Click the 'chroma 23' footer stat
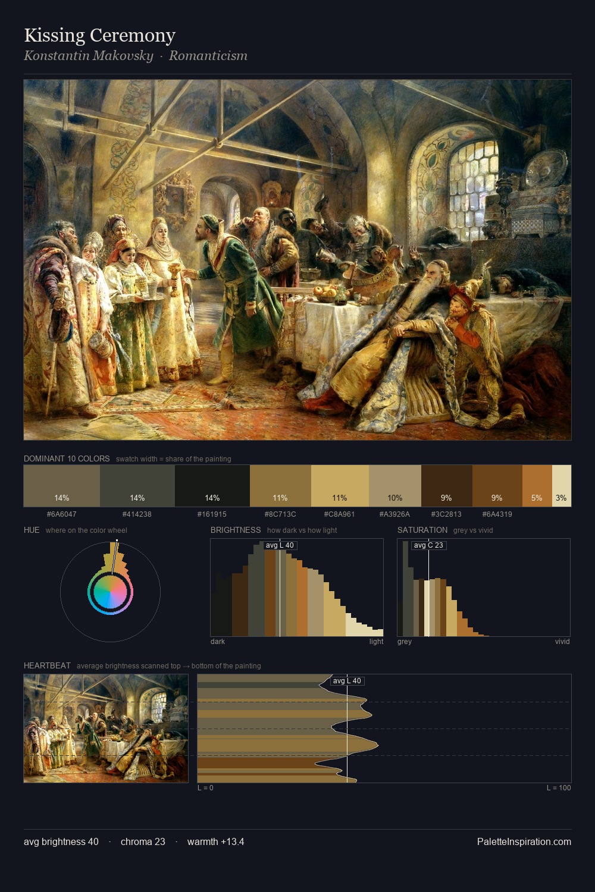This screenshot has width=595, height=892. (x=143, y=841)
